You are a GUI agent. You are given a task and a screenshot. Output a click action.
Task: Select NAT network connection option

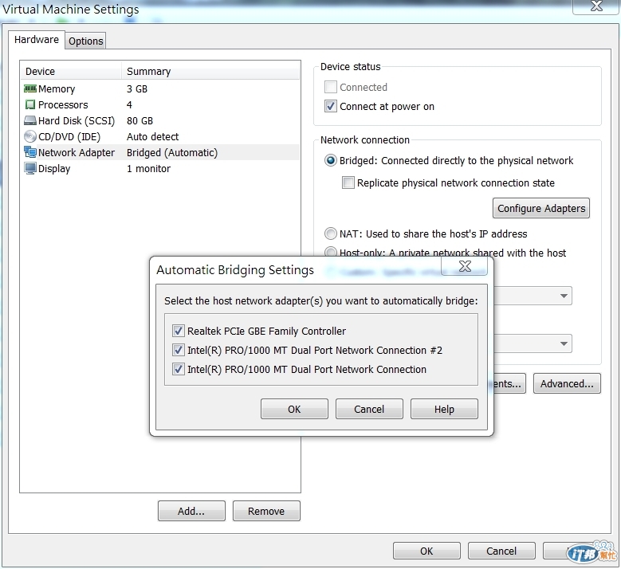330,233
